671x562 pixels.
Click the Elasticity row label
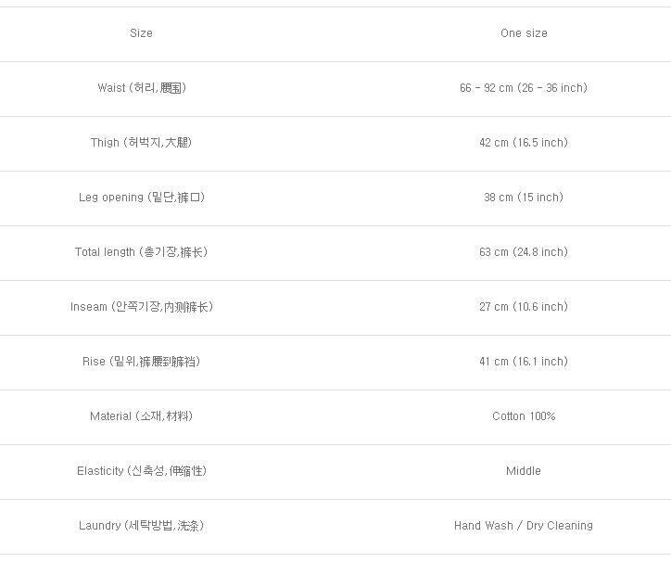(x=141, y=471)
